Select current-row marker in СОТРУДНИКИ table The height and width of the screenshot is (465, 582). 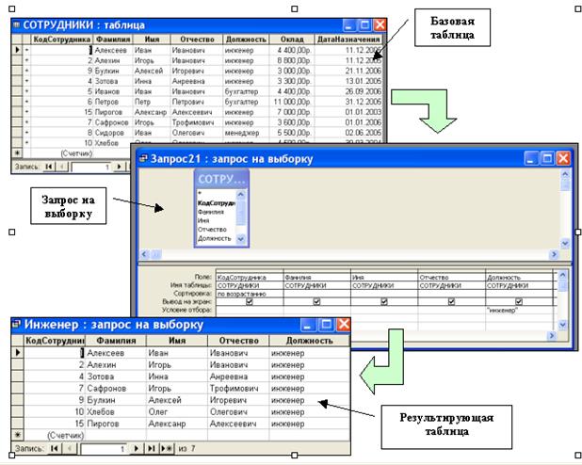point(17,50)
